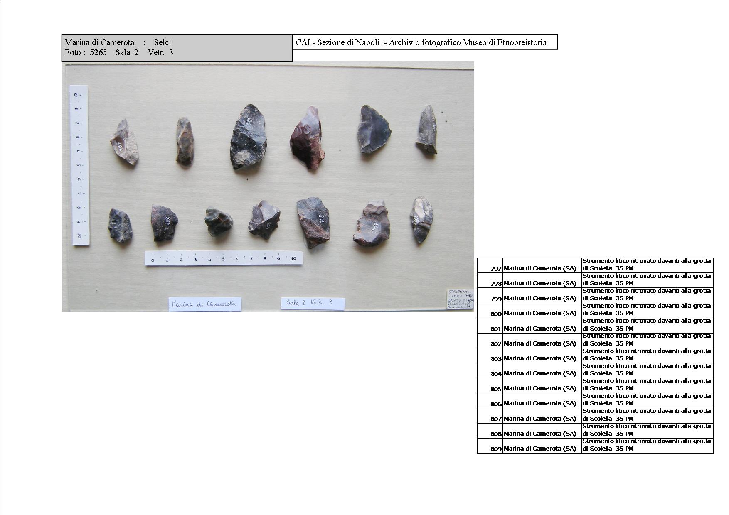
Task: Click the horizontal 0-10 paper ruler in the photo
Action: click(224, 258)
